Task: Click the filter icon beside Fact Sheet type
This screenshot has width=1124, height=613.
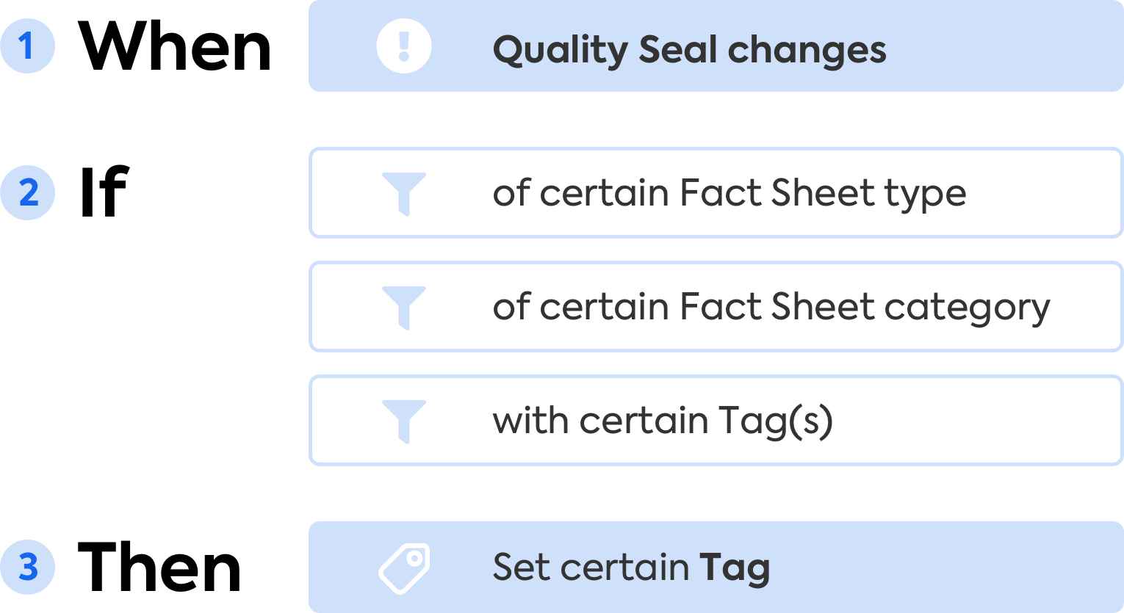Action: (x=403, y=193)
